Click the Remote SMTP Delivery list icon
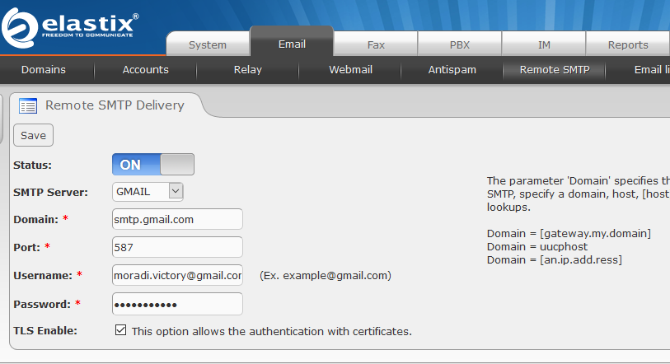 28,105
